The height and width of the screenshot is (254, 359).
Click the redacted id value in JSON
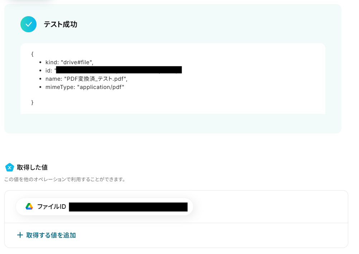[x=119, y=70]
